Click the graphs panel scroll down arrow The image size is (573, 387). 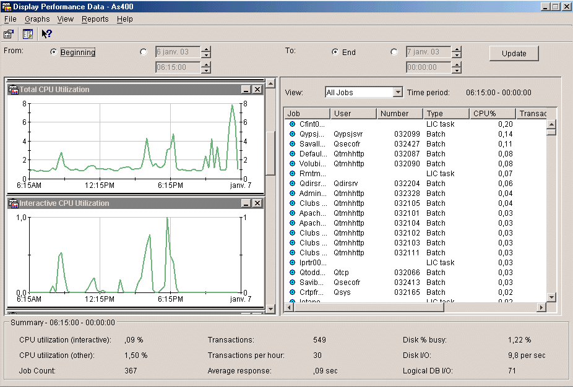pos(270,308)
